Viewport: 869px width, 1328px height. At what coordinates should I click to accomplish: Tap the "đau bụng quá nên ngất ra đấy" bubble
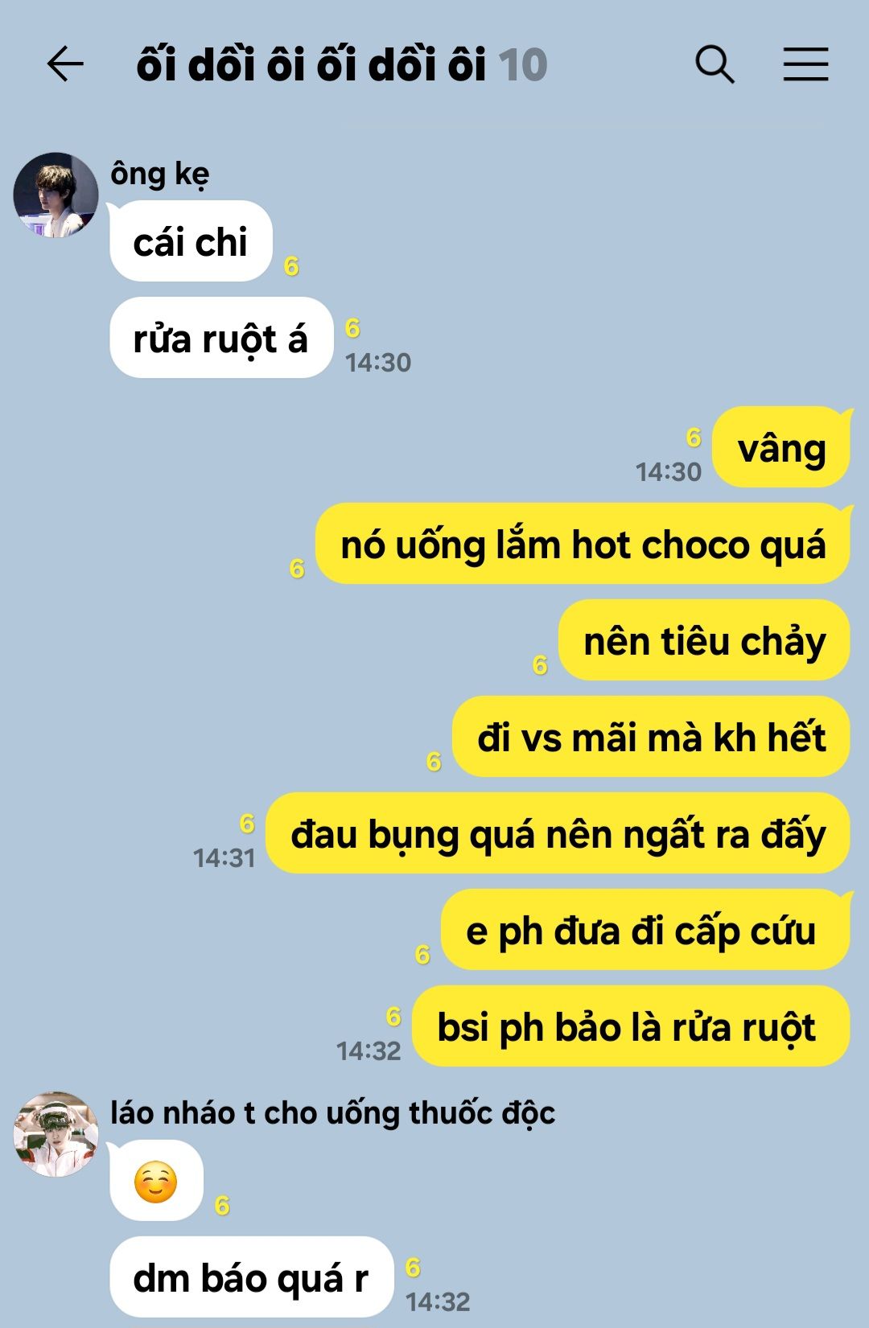558,833
